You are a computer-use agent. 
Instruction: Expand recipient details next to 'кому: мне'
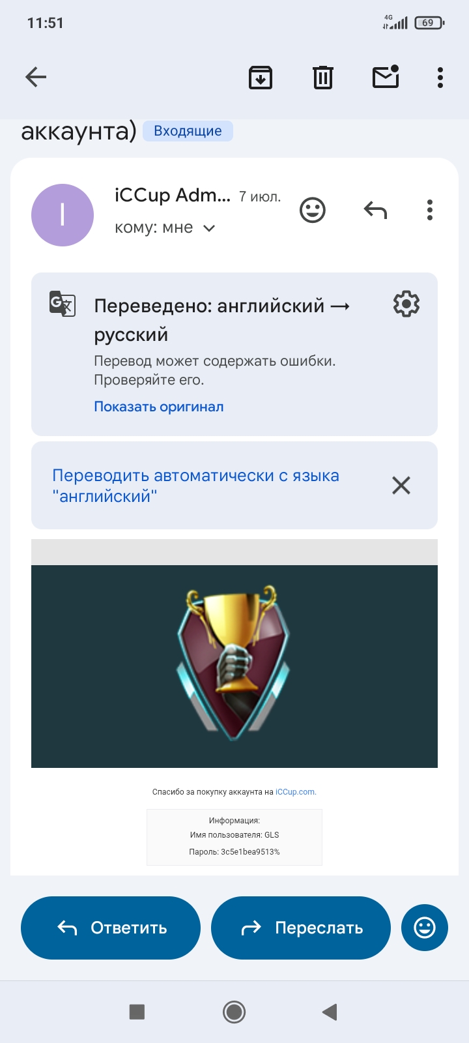209,228
